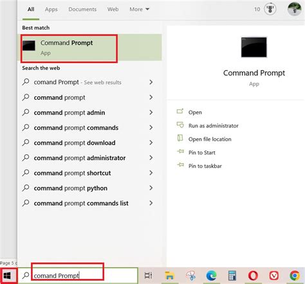Choose Open file location
This screenshot has height=284, width=305.
(x=210, y=139)
